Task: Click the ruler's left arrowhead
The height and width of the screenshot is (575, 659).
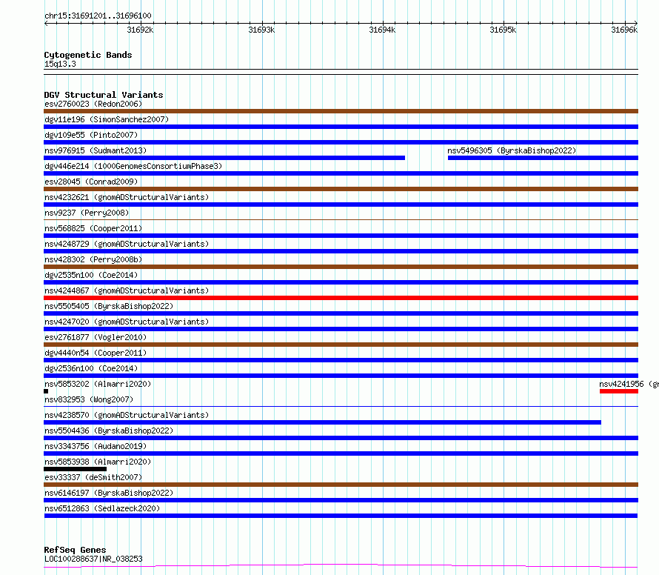Action: 46,23
